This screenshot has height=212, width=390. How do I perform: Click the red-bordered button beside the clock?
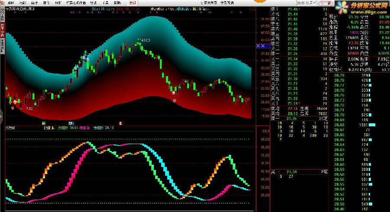click(326, 3)
